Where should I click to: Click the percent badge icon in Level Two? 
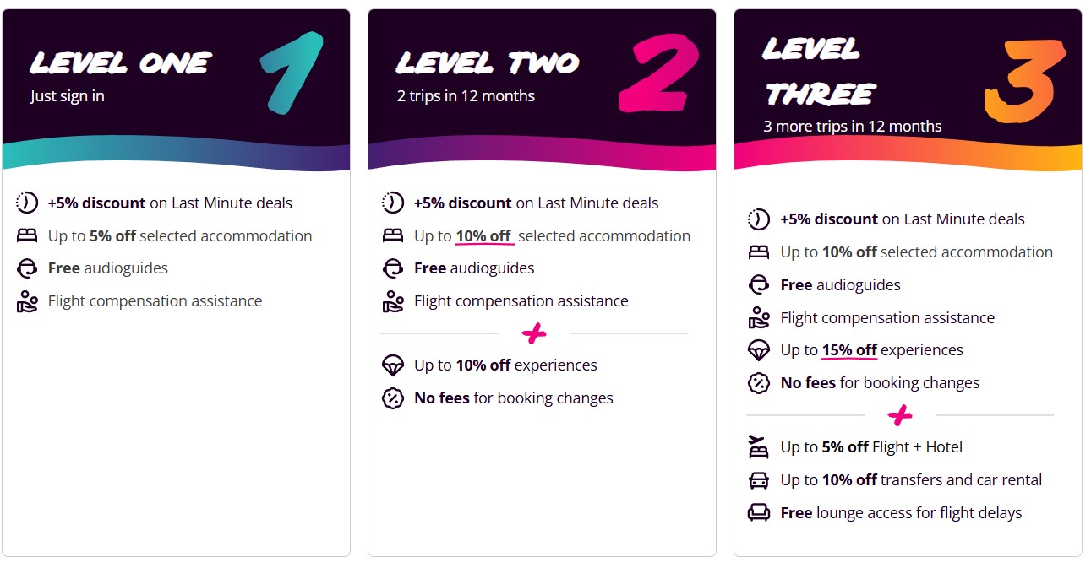[393, 398]
